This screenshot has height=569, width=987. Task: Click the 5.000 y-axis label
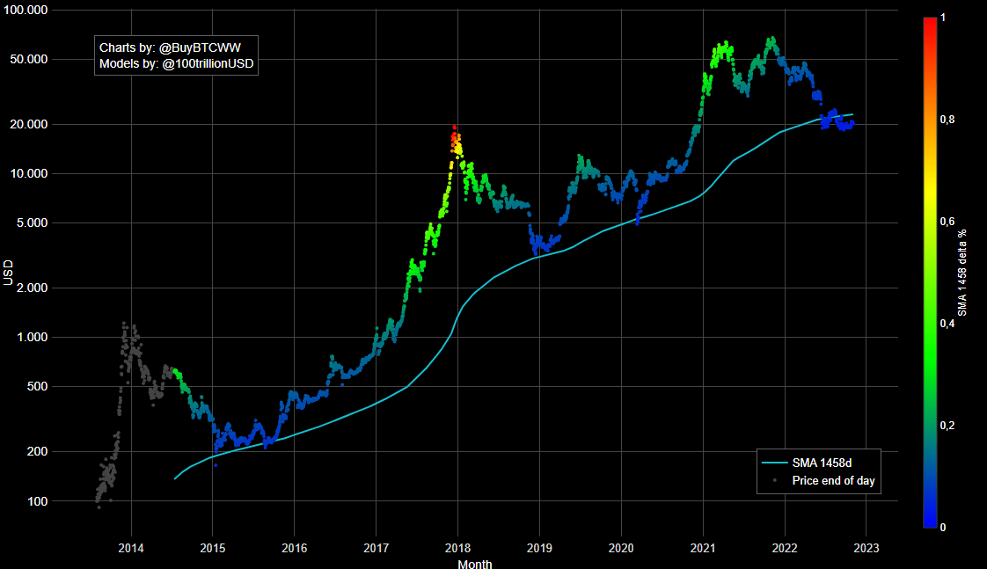32,222
